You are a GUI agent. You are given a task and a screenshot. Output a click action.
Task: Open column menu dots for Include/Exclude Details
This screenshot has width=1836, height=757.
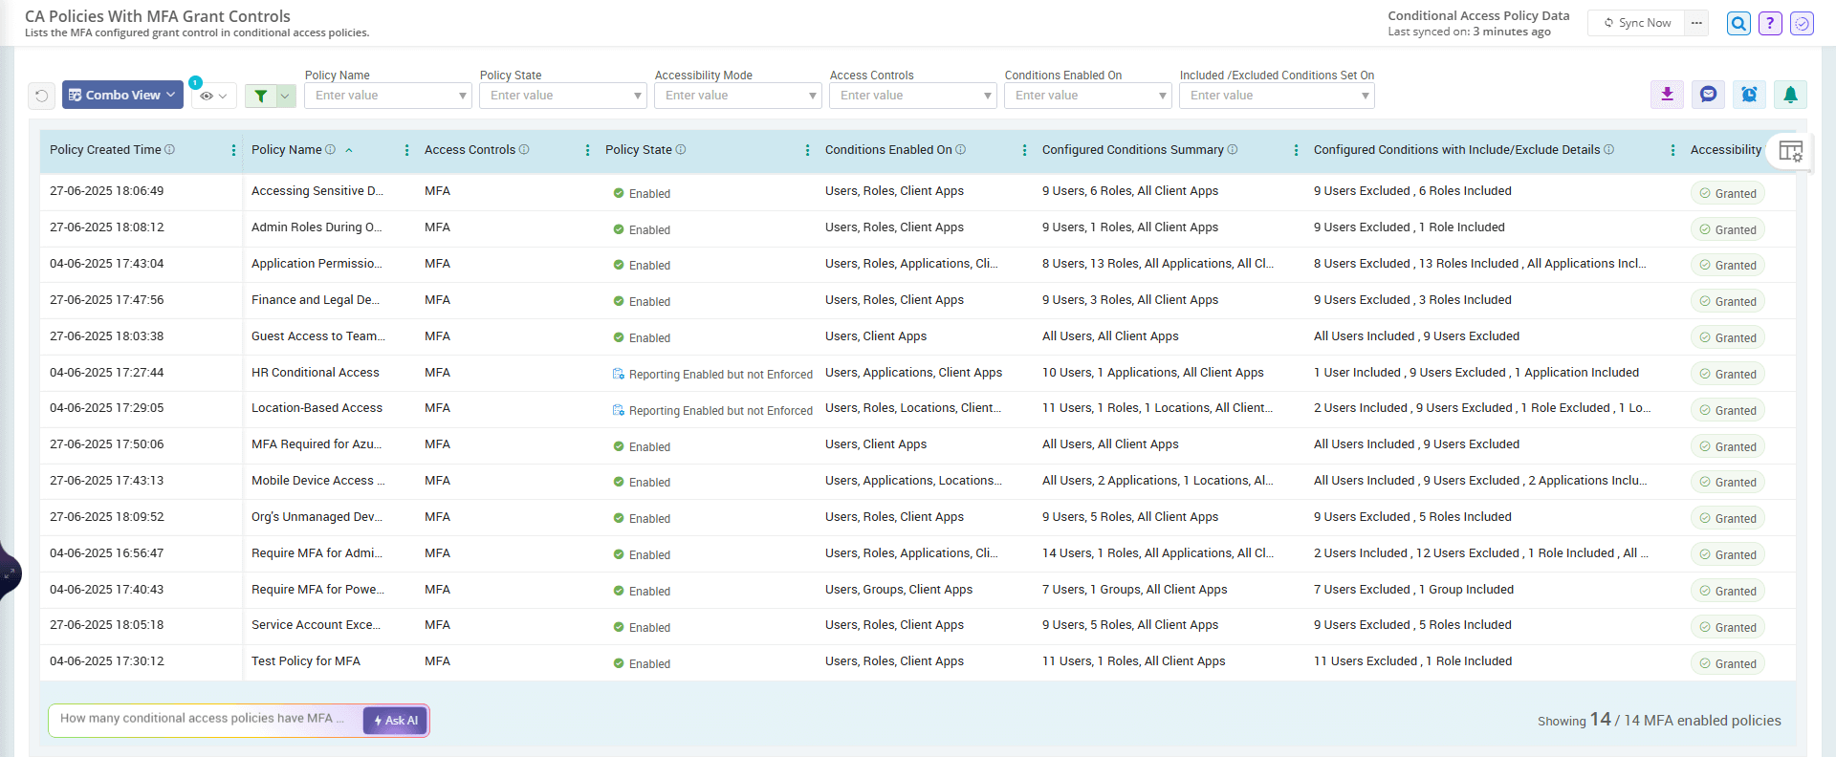point(1672,150)
